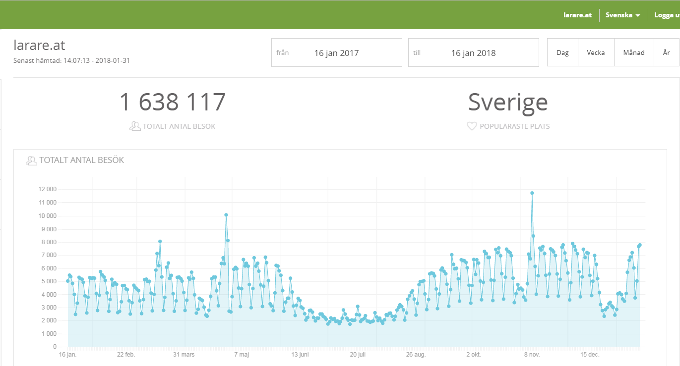This screenshot has height=366, width=680.
Task: Click the chart peak at about 10 000
Action: click(x=226, y=215)
